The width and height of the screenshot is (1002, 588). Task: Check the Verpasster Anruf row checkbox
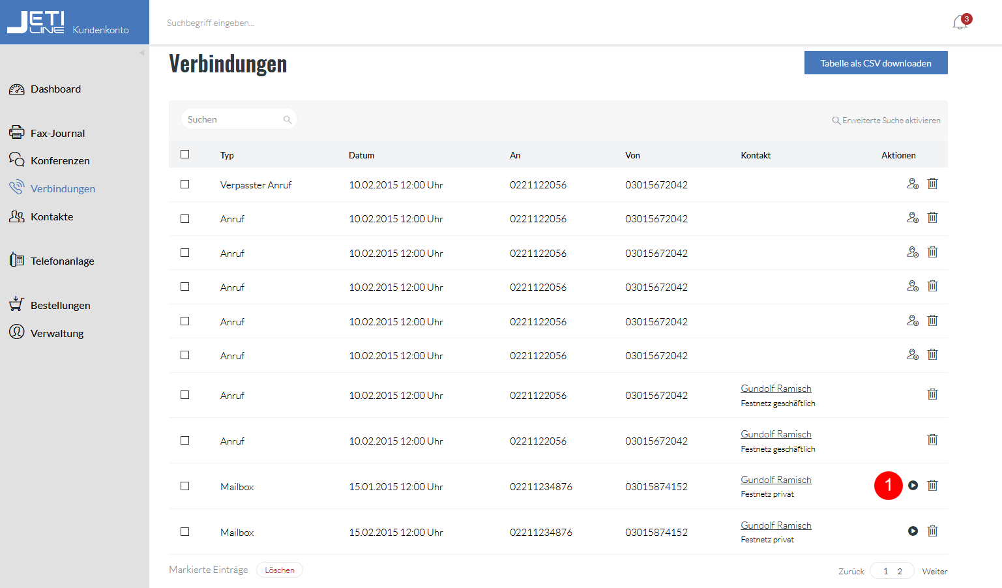point(184,184)
